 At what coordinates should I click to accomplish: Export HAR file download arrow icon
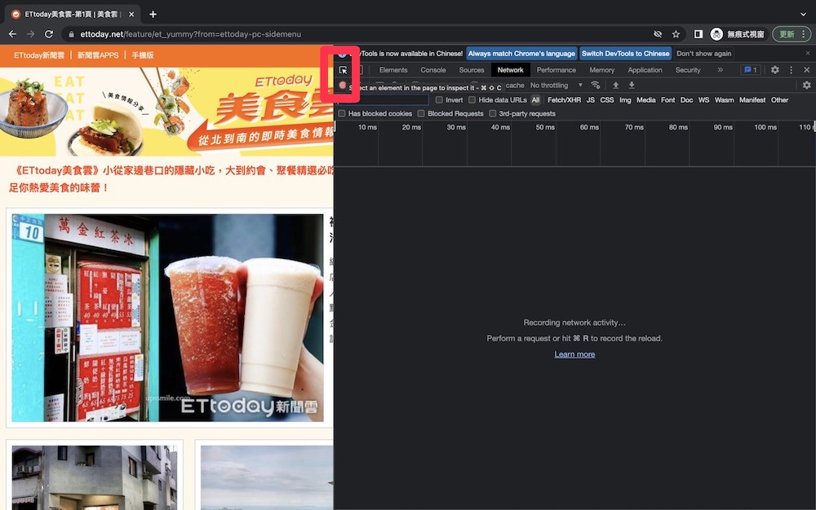point(632,86)
